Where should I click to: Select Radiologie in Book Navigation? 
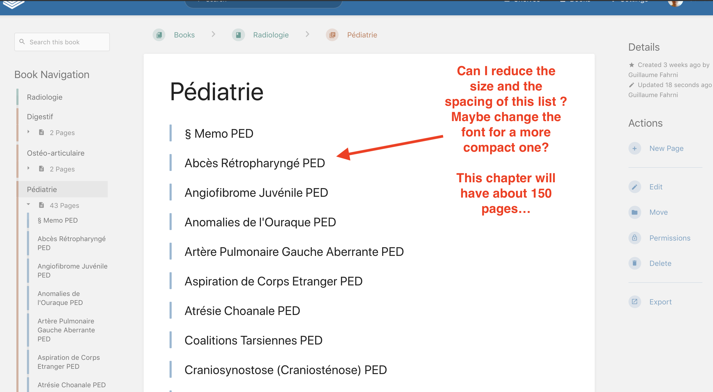[x=45, y=97]
